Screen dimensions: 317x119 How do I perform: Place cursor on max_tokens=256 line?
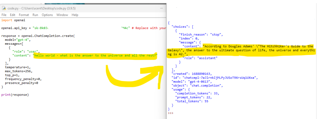pos(19,71)
